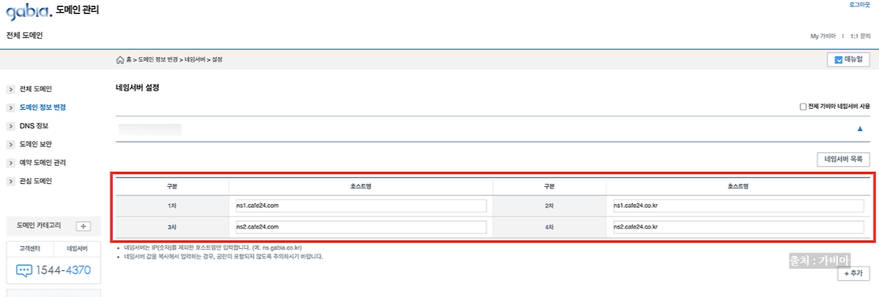
Task: Click the phone number 1544-4370
Action: click(x=64, y=271)
